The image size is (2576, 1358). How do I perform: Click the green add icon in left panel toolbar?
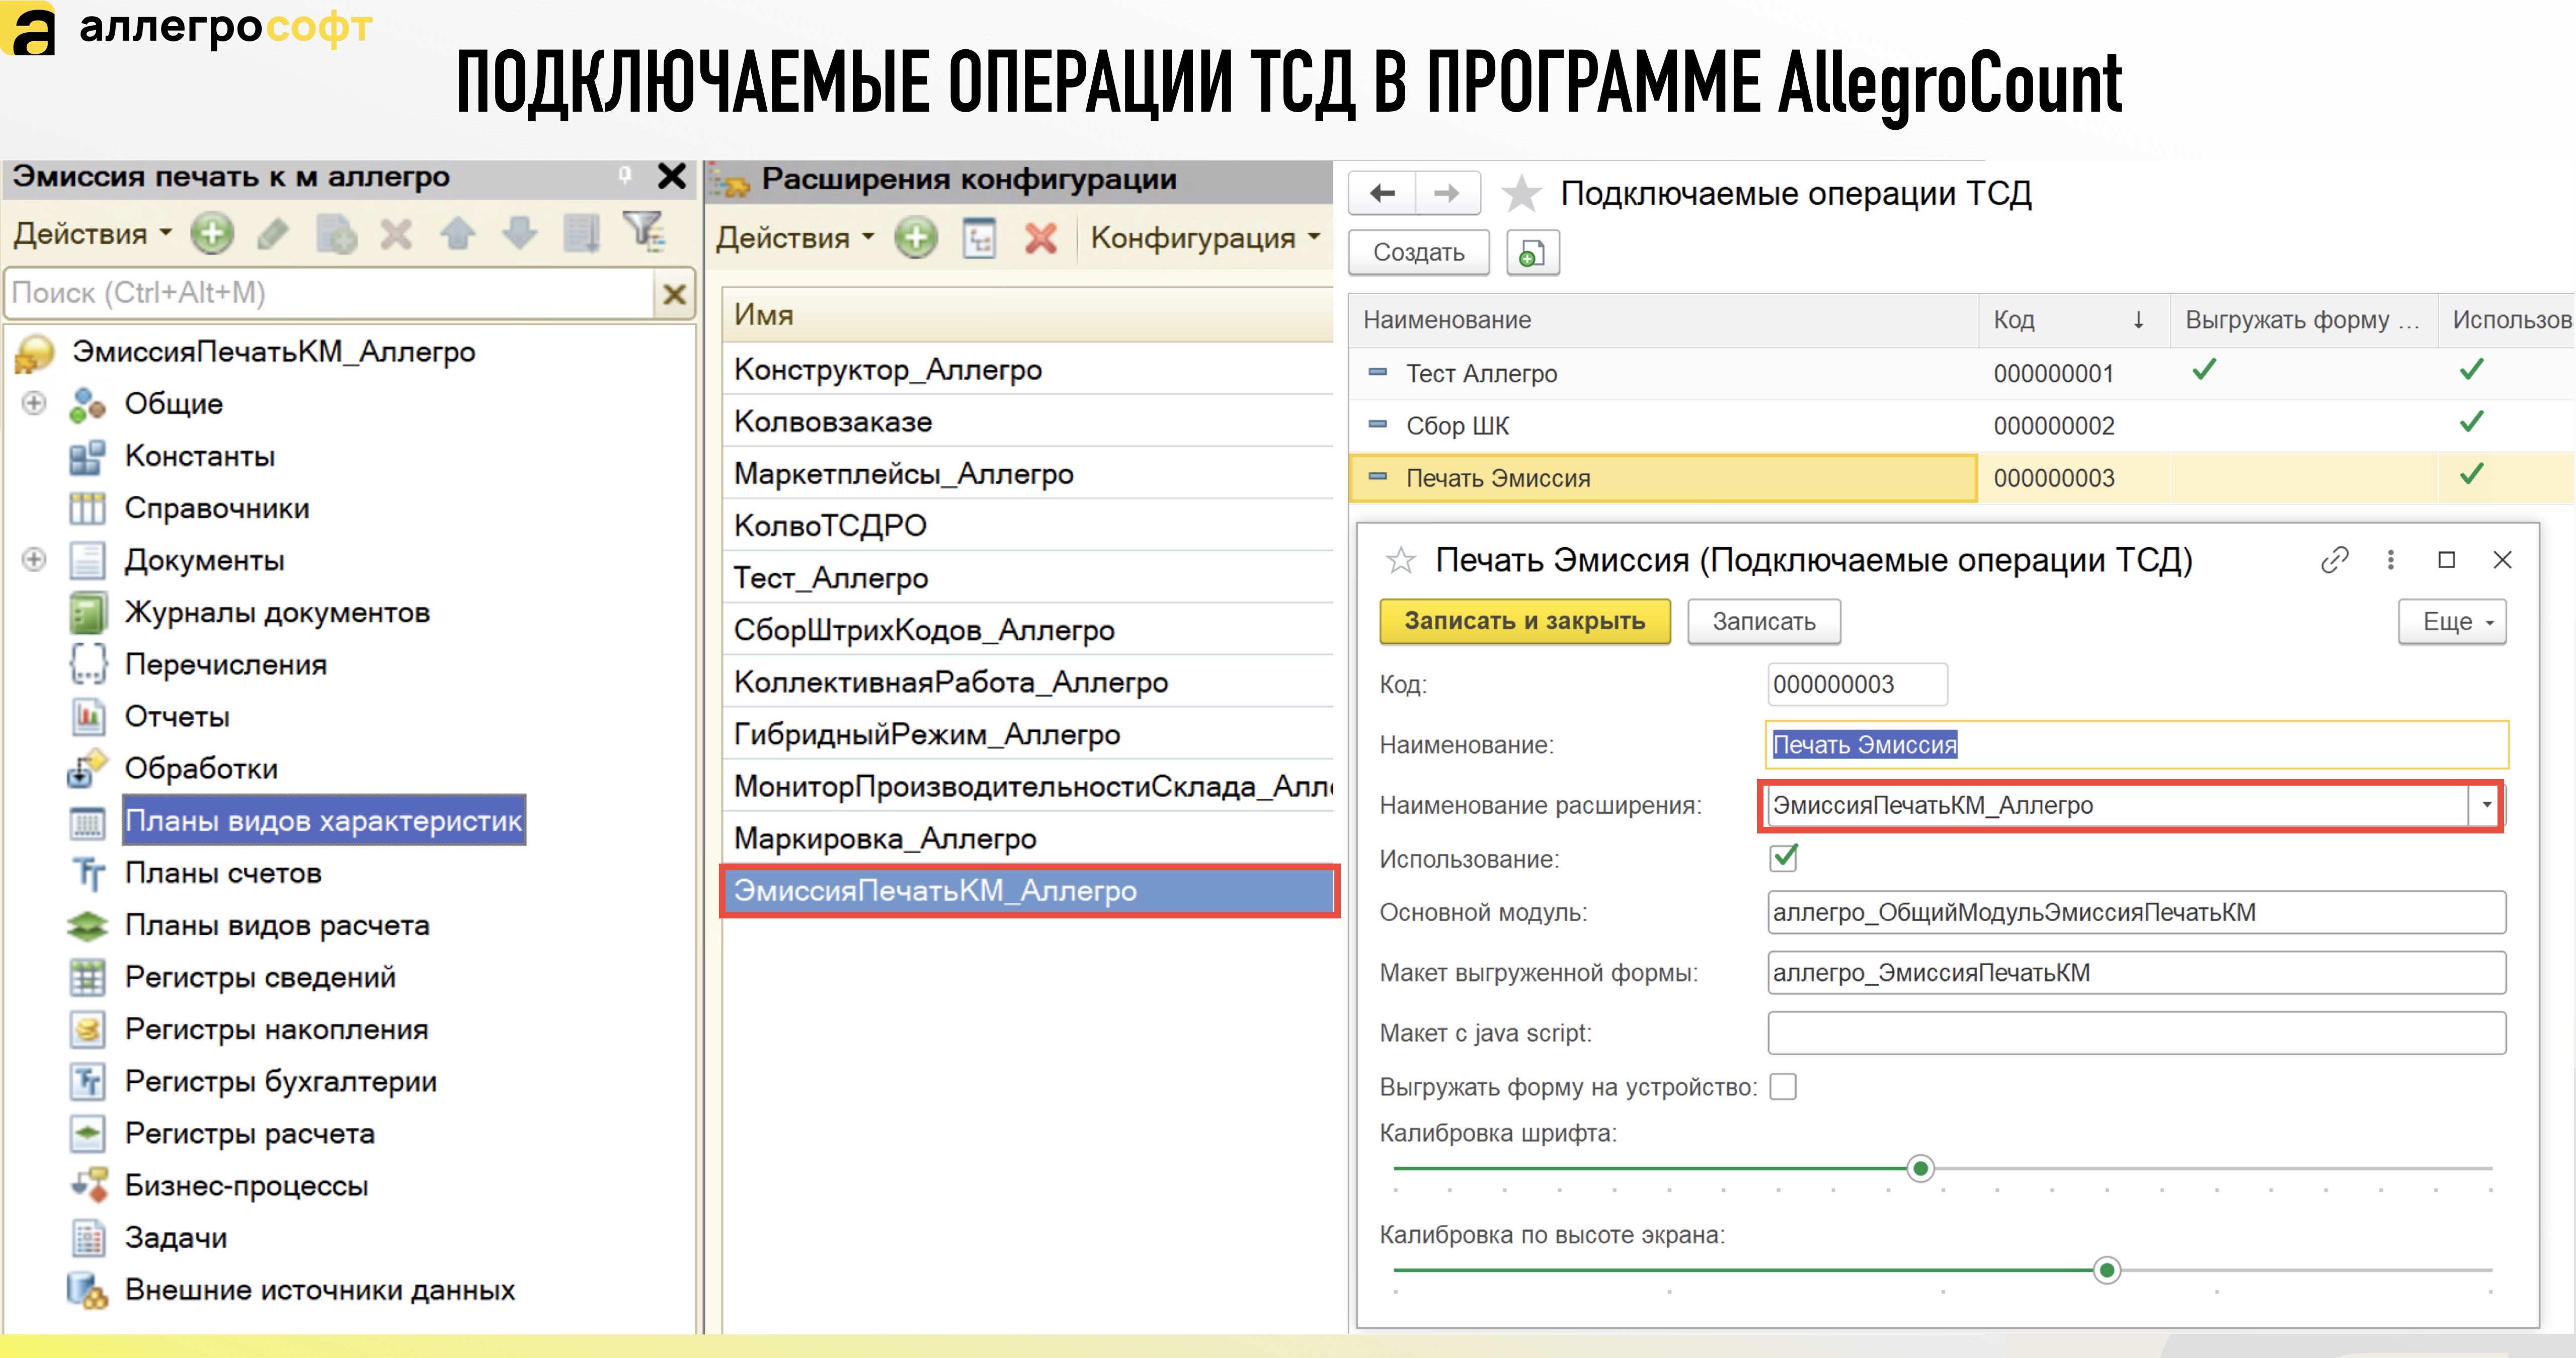(212, 234)
